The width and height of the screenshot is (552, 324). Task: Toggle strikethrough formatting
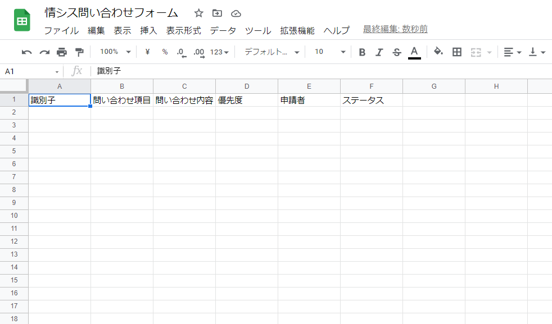point(396,51)
